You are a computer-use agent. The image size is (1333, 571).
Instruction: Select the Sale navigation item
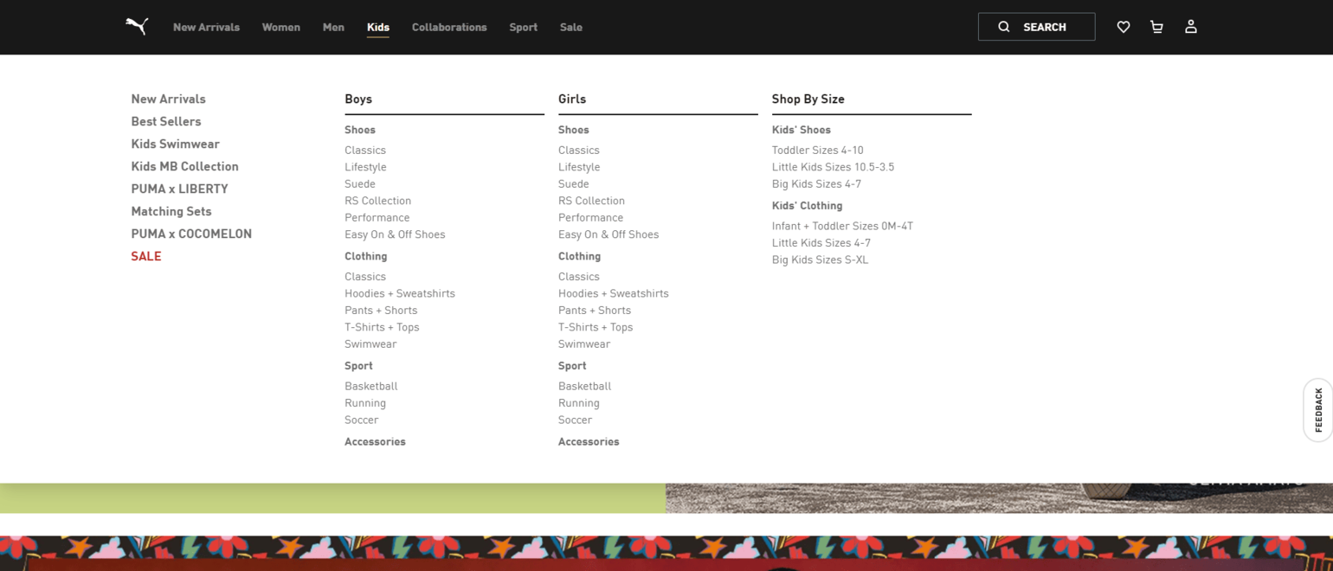coord(570,27)
